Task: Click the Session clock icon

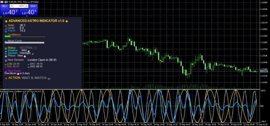Action: (x=6, y=54)
